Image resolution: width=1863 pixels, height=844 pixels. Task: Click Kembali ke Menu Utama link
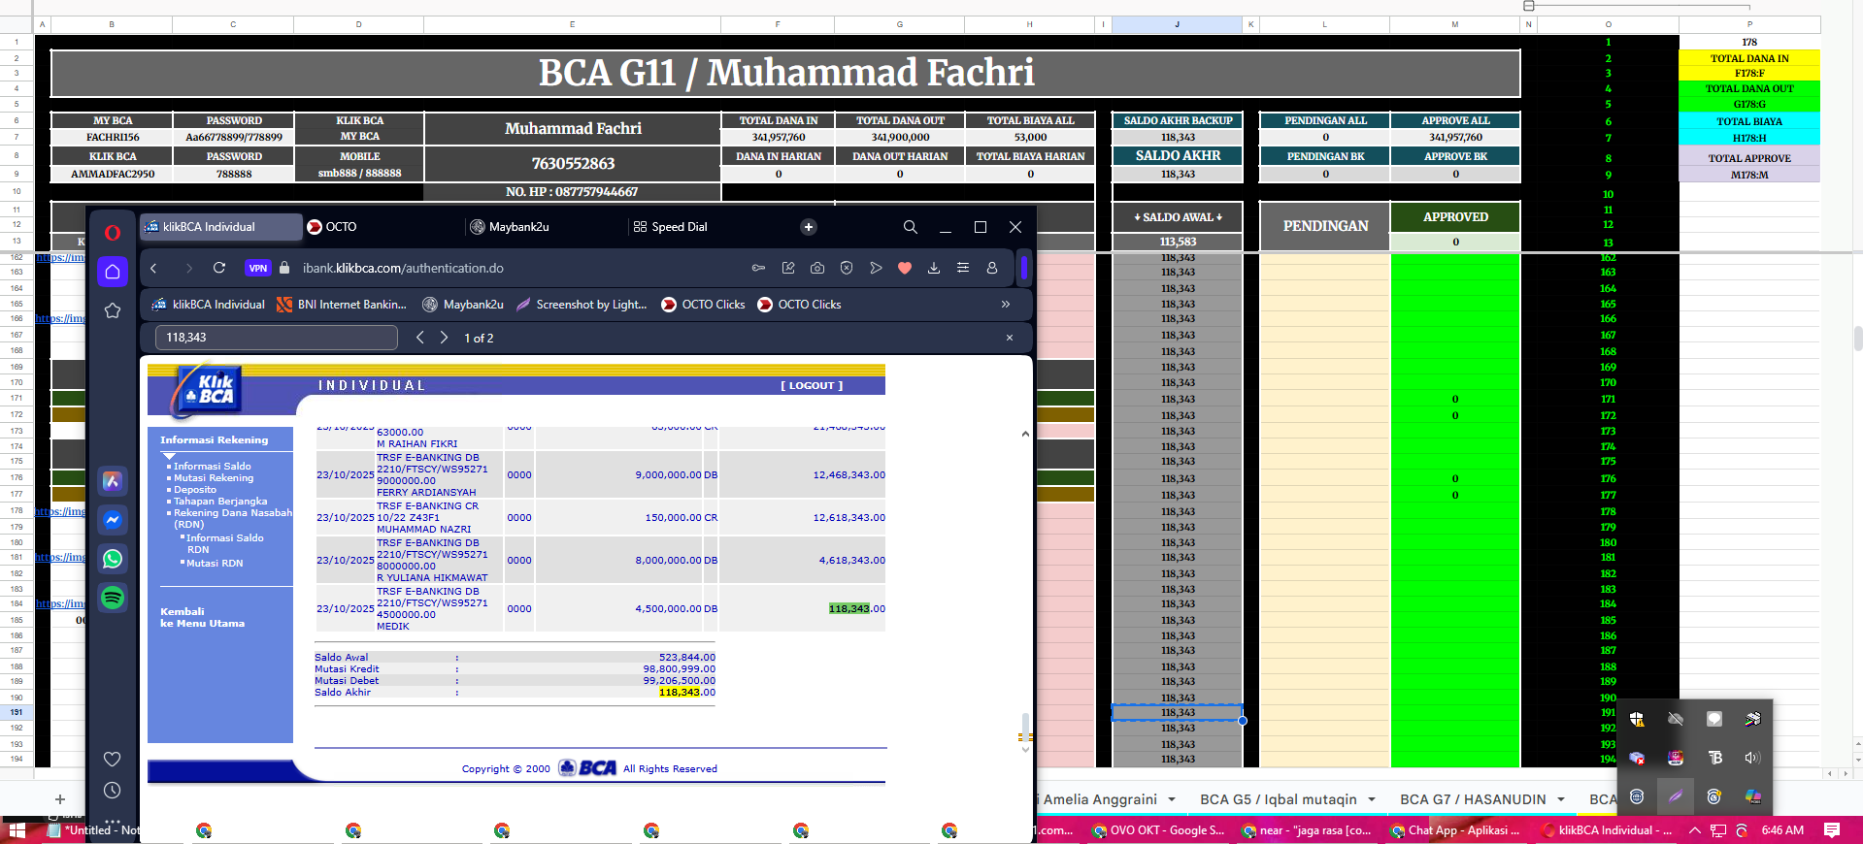coord(202,618)
